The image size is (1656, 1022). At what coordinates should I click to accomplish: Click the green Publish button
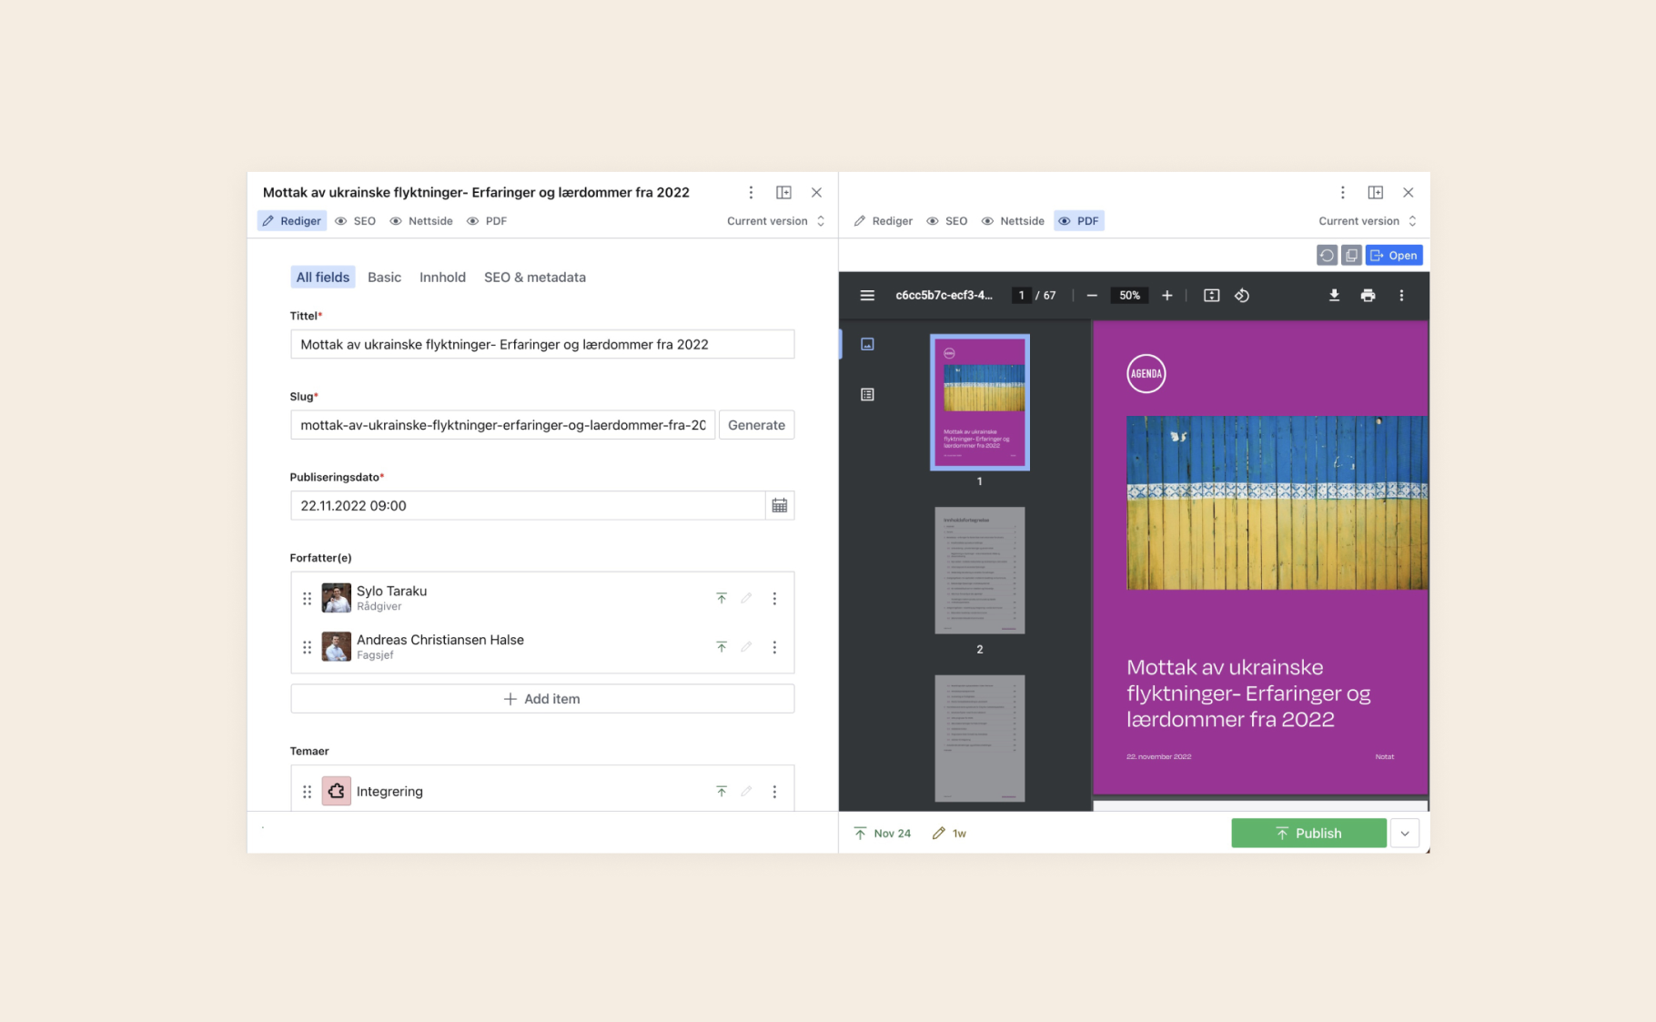pyautogui.click(x=1308, y=833)
